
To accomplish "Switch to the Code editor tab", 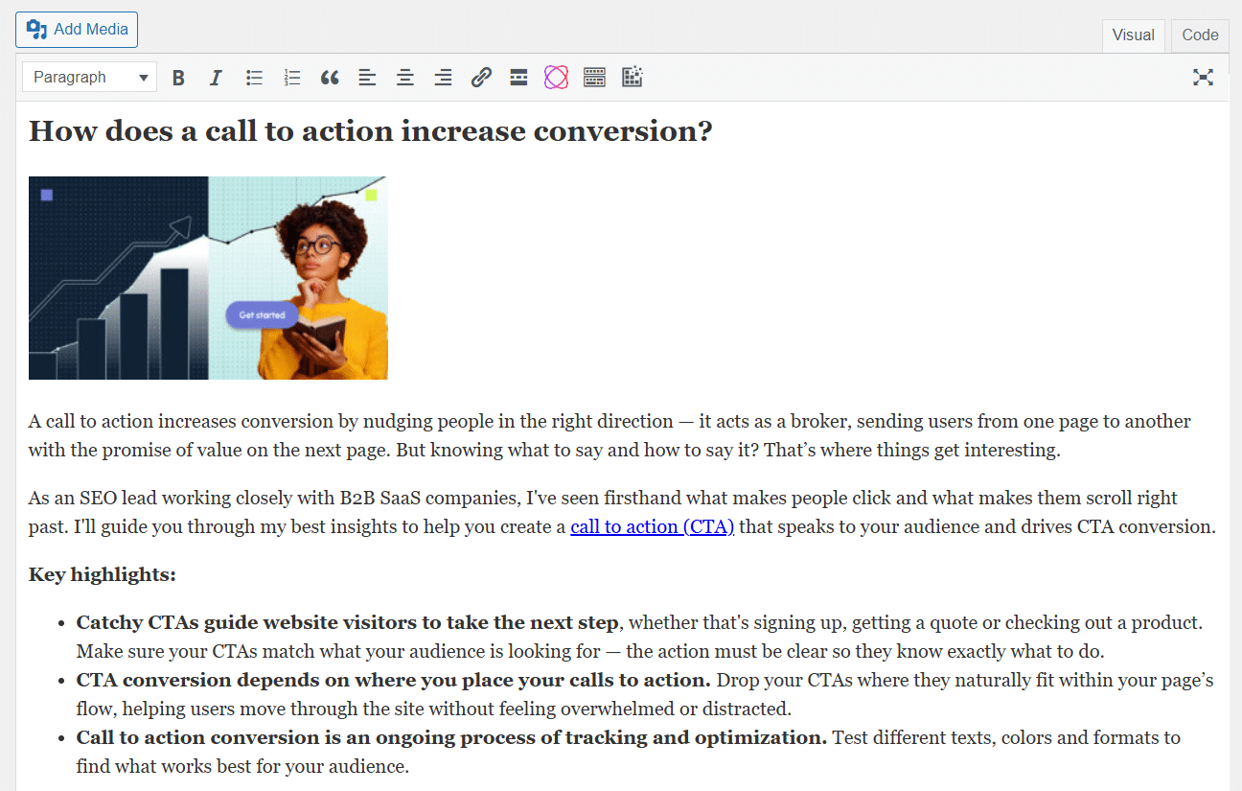I will point(1200,35).
